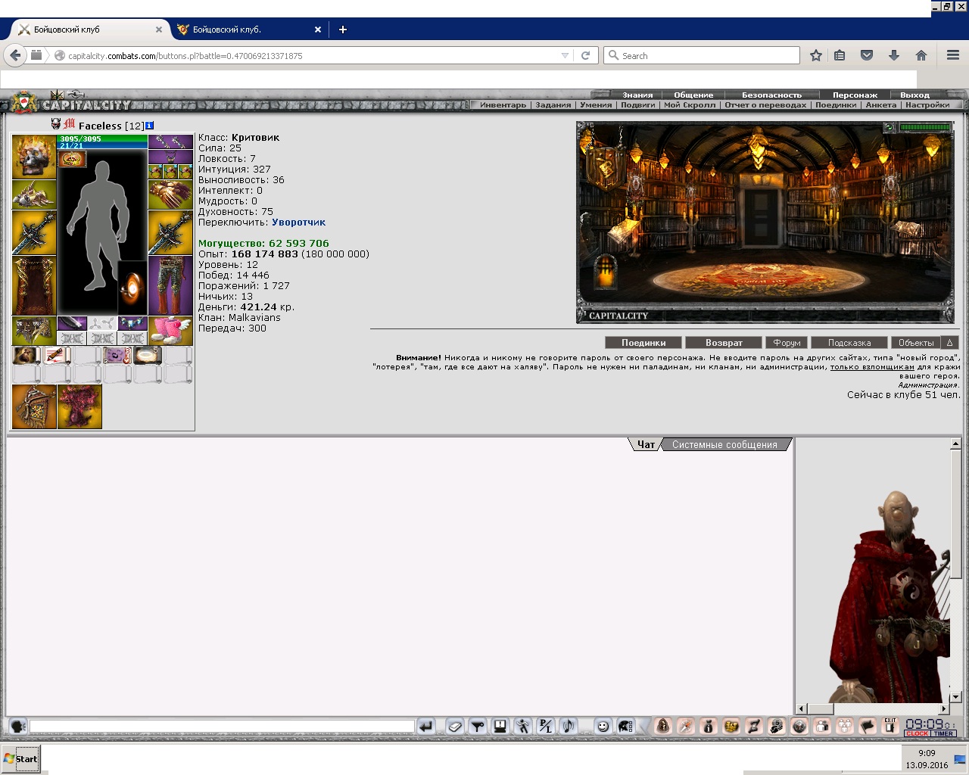Screen dimensions: 969x775
Task: Click the flaming skull helmet item
Action: [34, 157]
